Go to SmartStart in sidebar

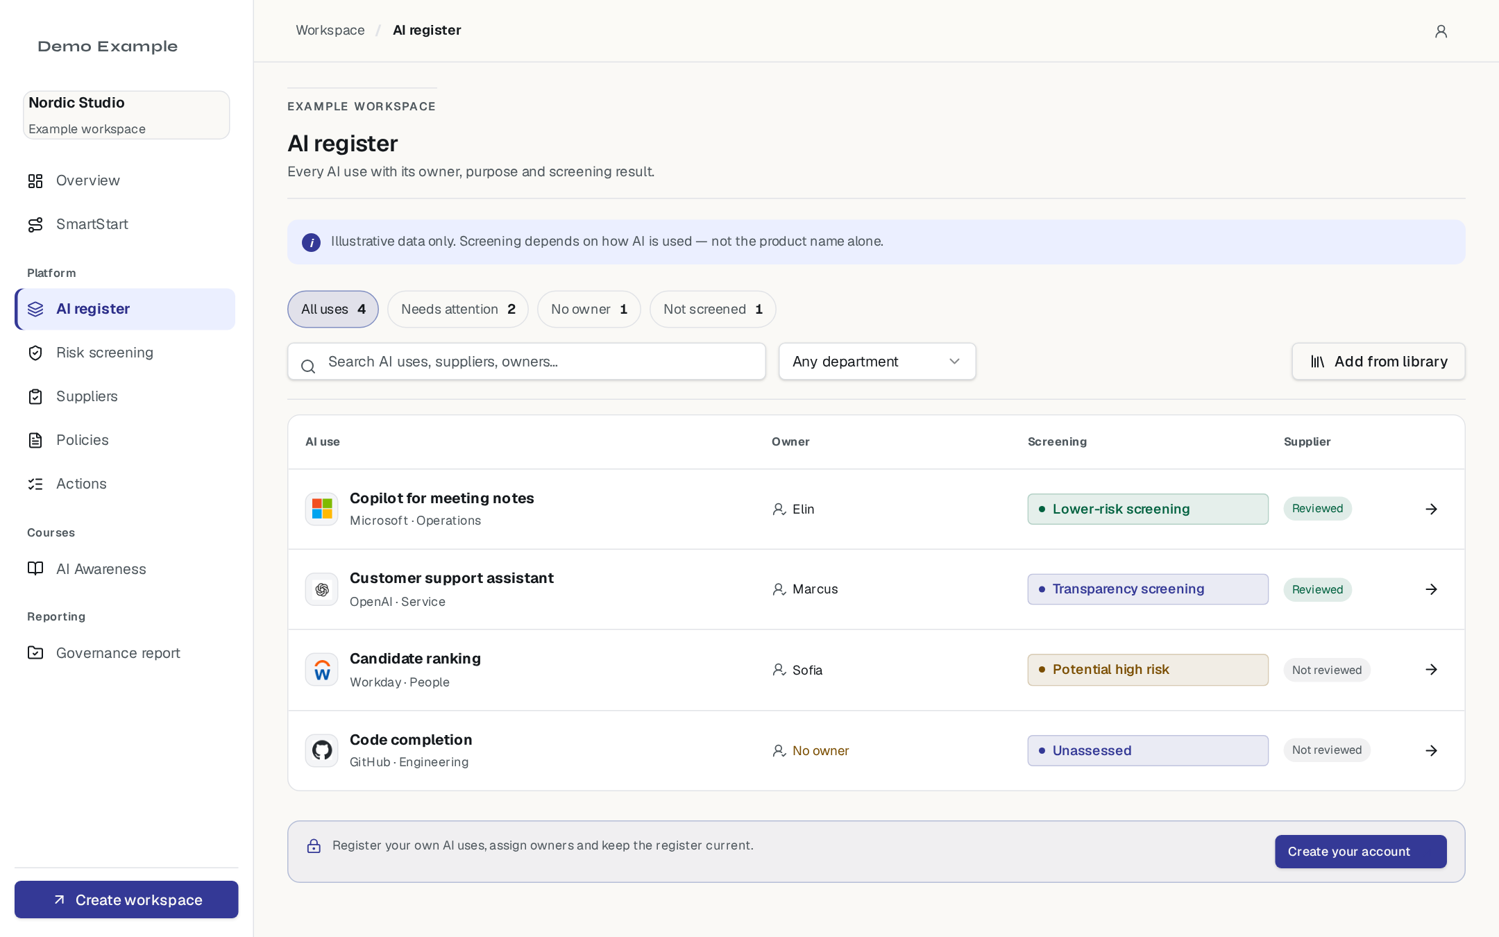[125, 224]
